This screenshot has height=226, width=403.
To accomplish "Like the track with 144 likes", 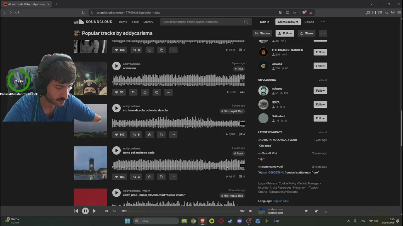I will click(x=120, y=50).
